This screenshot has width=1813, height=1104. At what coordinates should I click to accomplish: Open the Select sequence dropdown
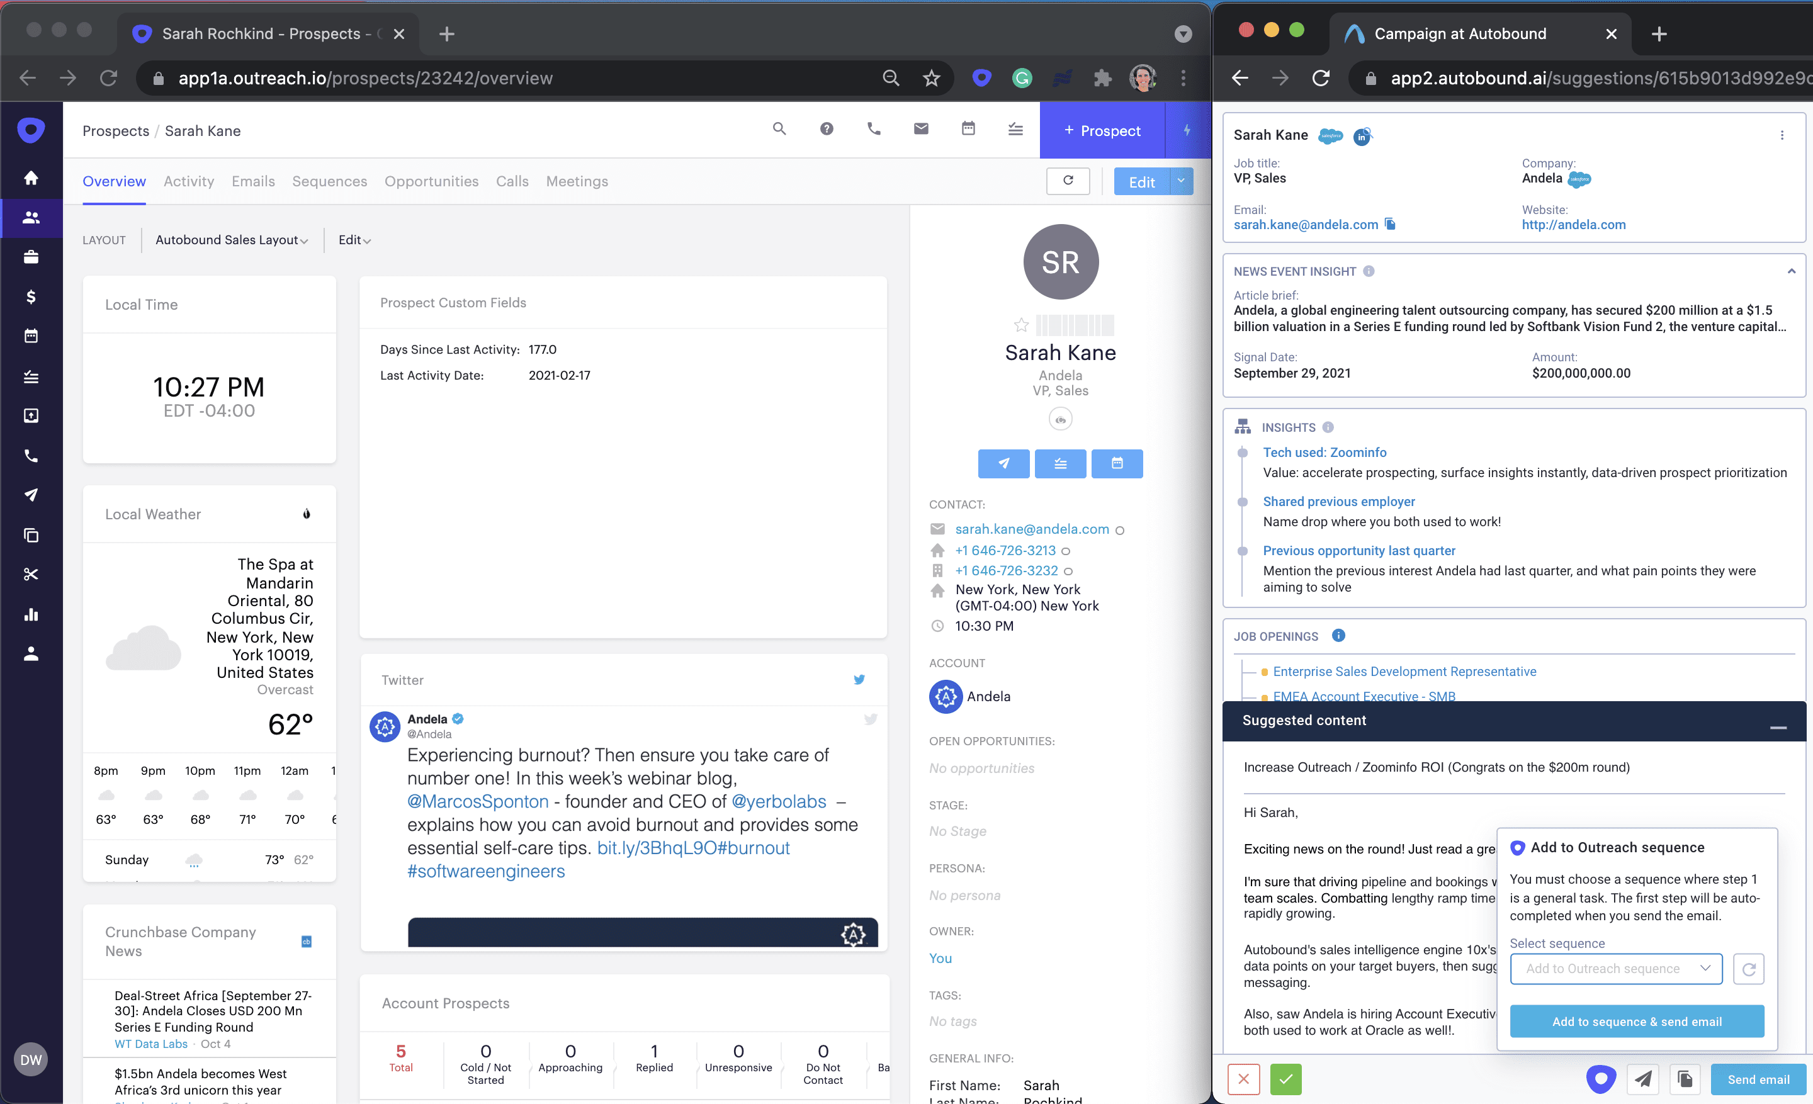(1616, 969)
